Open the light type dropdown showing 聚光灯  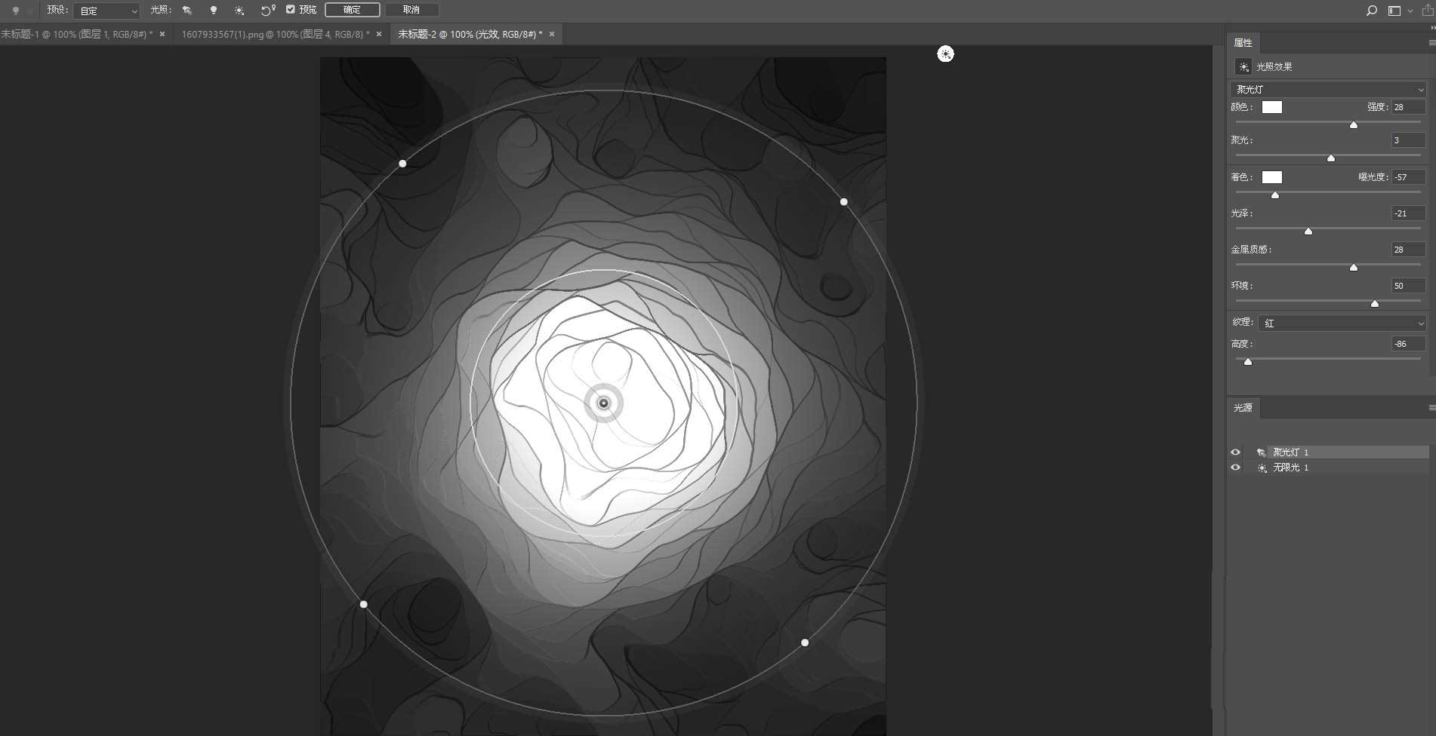[1328, 89]
